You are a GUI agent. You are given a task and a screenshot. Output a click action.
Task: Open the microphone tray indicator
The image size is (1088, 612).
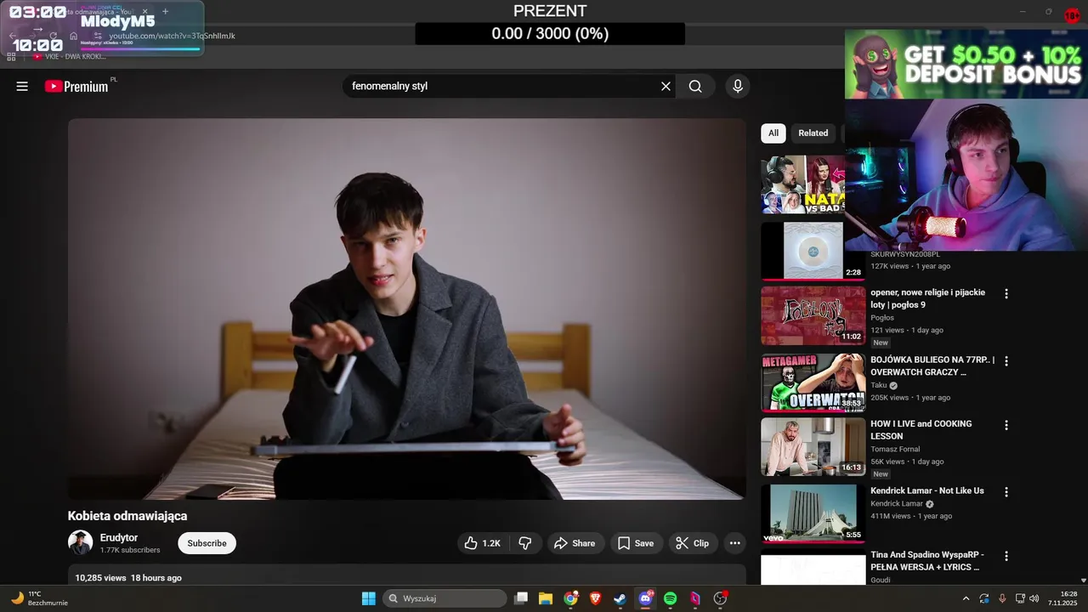[1002, 598]
